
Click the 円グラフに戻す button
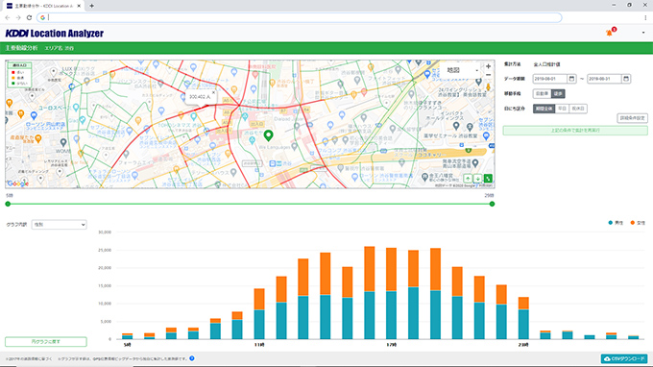click(46, 342)
